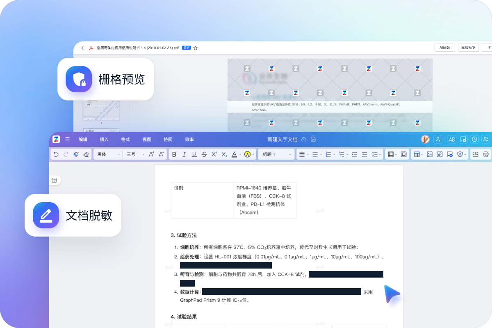This screenshot has height=328, width=492.
Task: Open the document history clock icon
Action: pos(474,139)
